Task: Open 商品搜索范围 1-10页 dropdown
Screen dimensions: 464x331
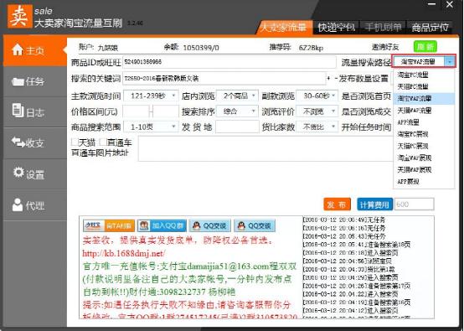Action: click(151, 127)
